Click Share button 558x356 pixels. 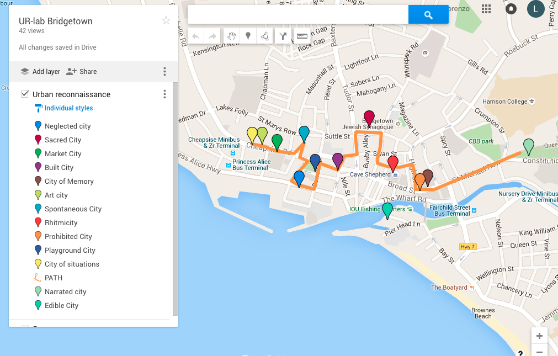point(82,72)
